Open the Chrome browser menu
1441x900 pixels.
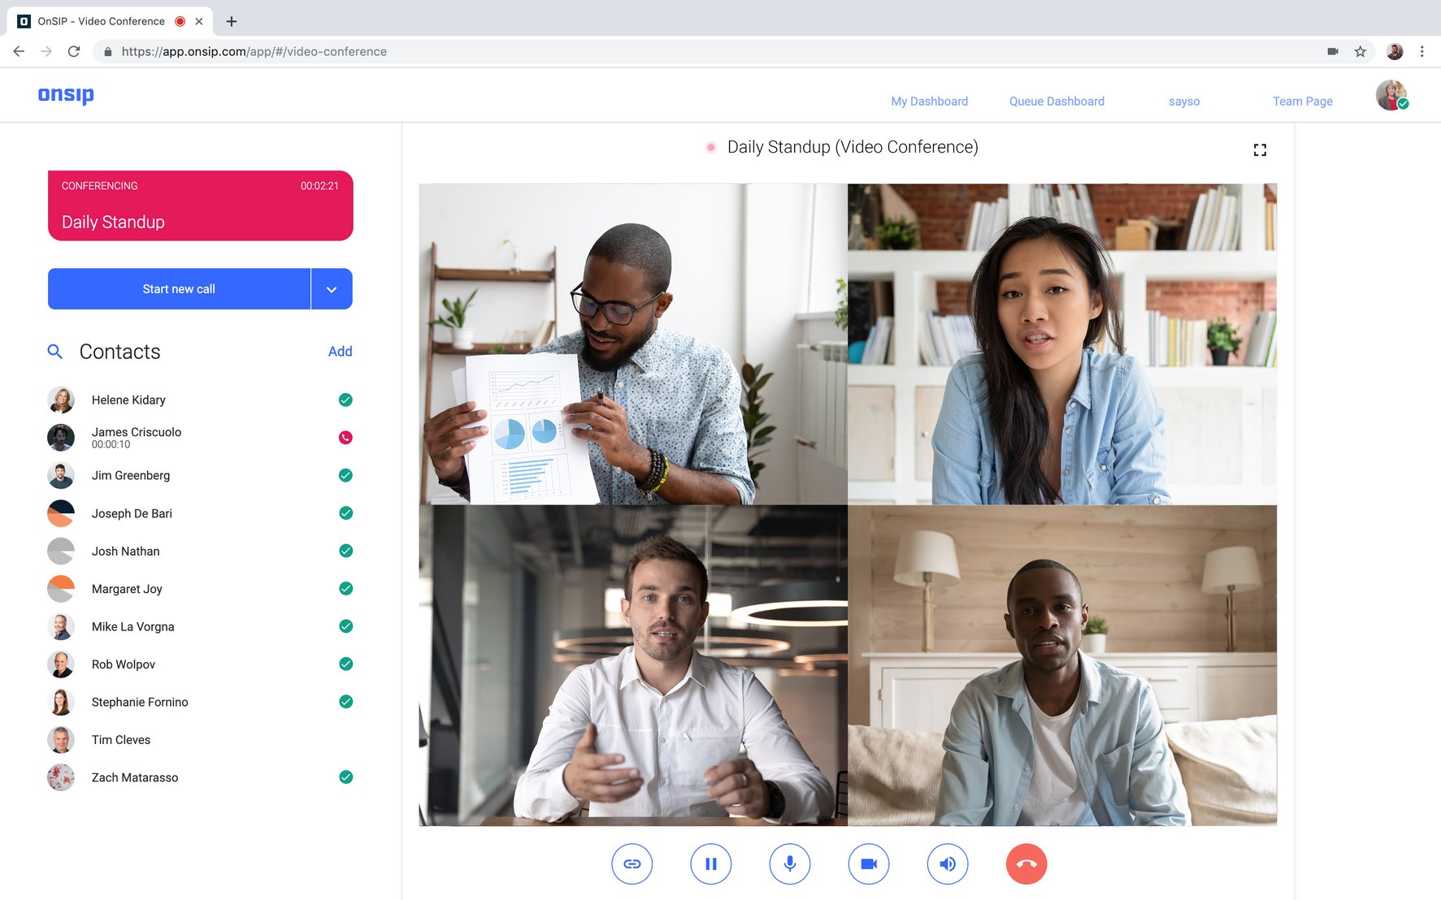tap(1422, 50)
